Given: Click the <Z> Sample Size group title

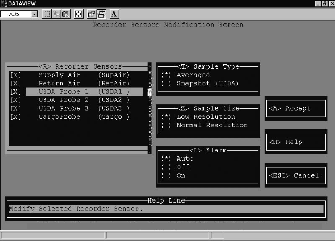Looking at the screenshot, I should [208, 108].
